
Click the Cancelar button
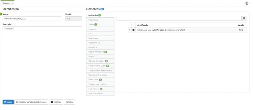pos(69,102)
